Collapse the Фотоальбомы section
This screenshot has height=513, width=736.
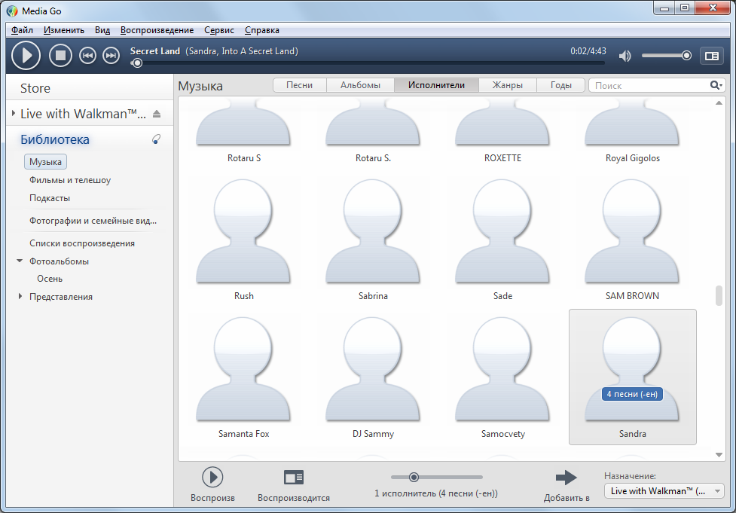coord(20,261)
